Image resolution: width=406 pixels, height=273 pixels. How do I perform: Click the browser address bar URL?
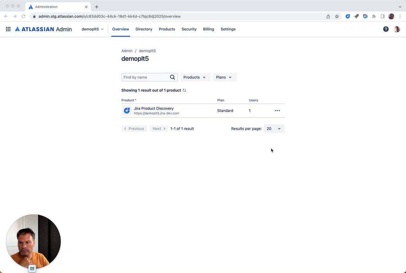(110, 16)
